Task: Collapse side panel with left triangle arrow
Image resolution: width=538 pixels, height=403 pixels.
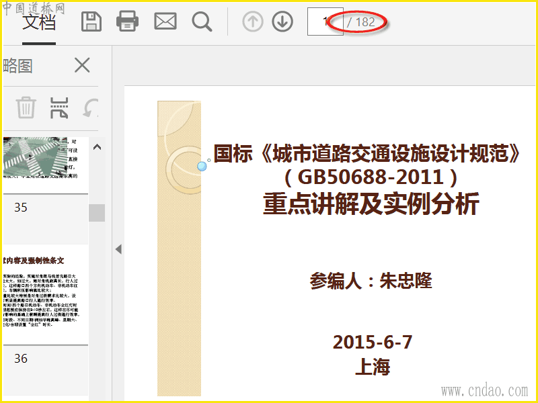Action: (118, 249)
